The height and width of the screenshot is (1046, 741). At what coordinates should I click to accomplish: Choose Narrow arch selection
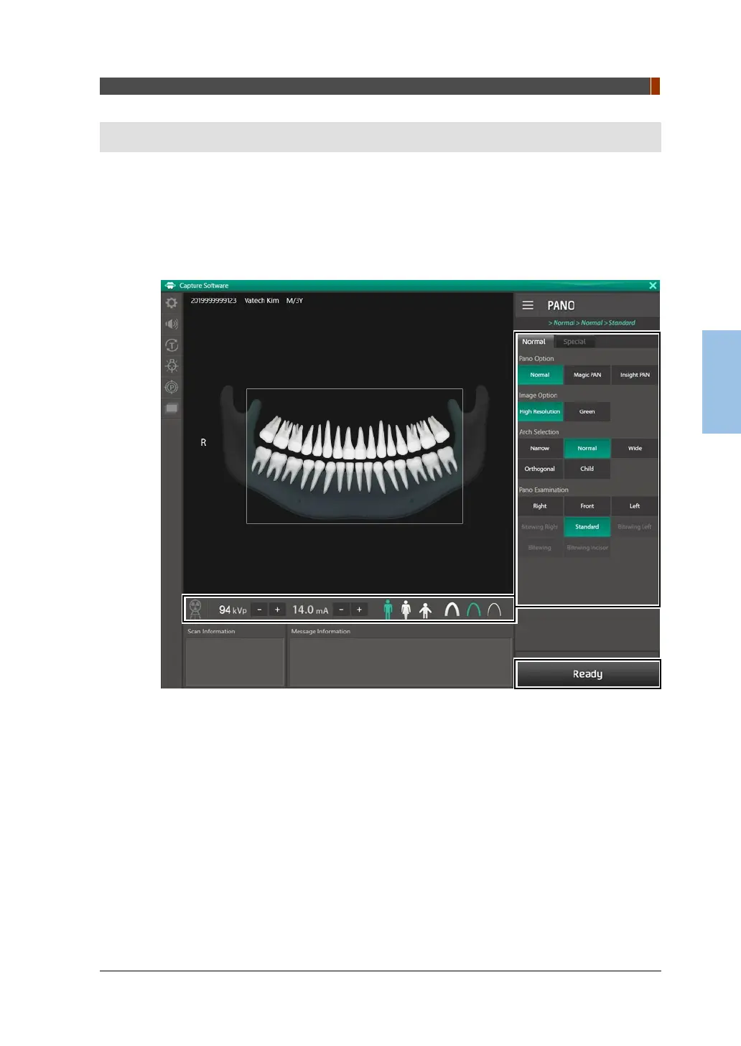point(540,448)
